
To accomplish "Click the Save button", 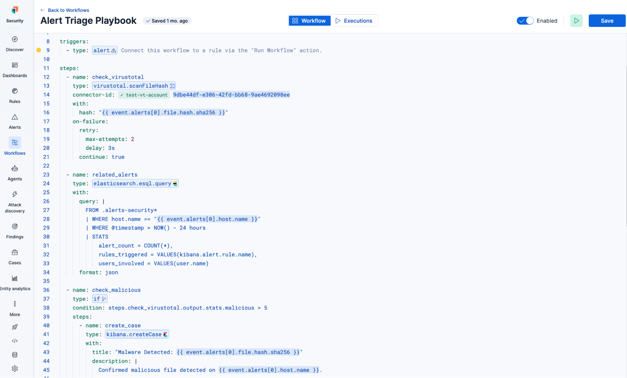I will 607,21.
